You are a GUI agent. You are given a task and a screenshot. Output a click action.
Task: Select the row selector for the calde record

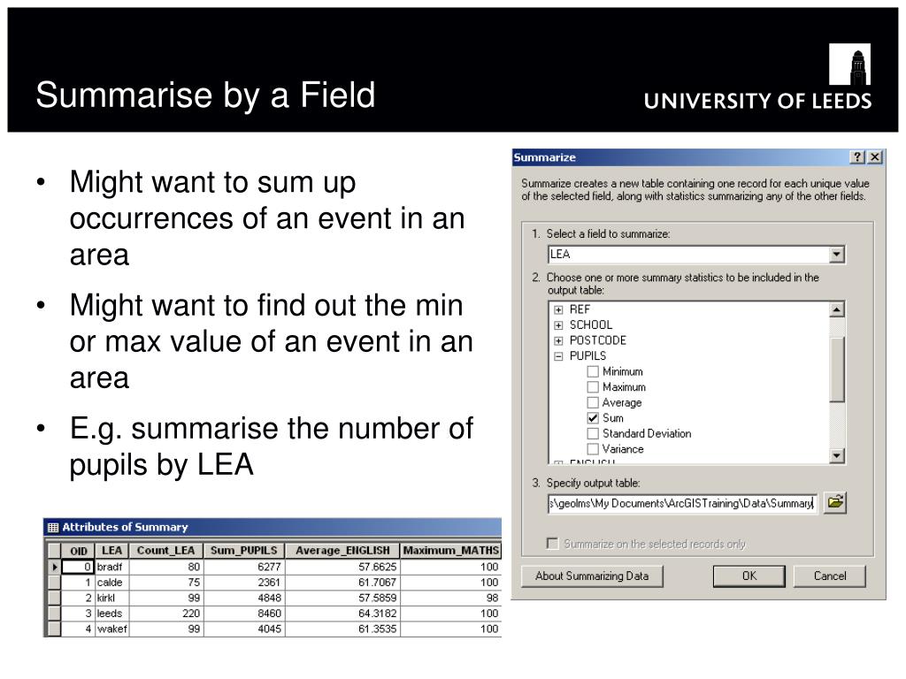coord(54,583)
